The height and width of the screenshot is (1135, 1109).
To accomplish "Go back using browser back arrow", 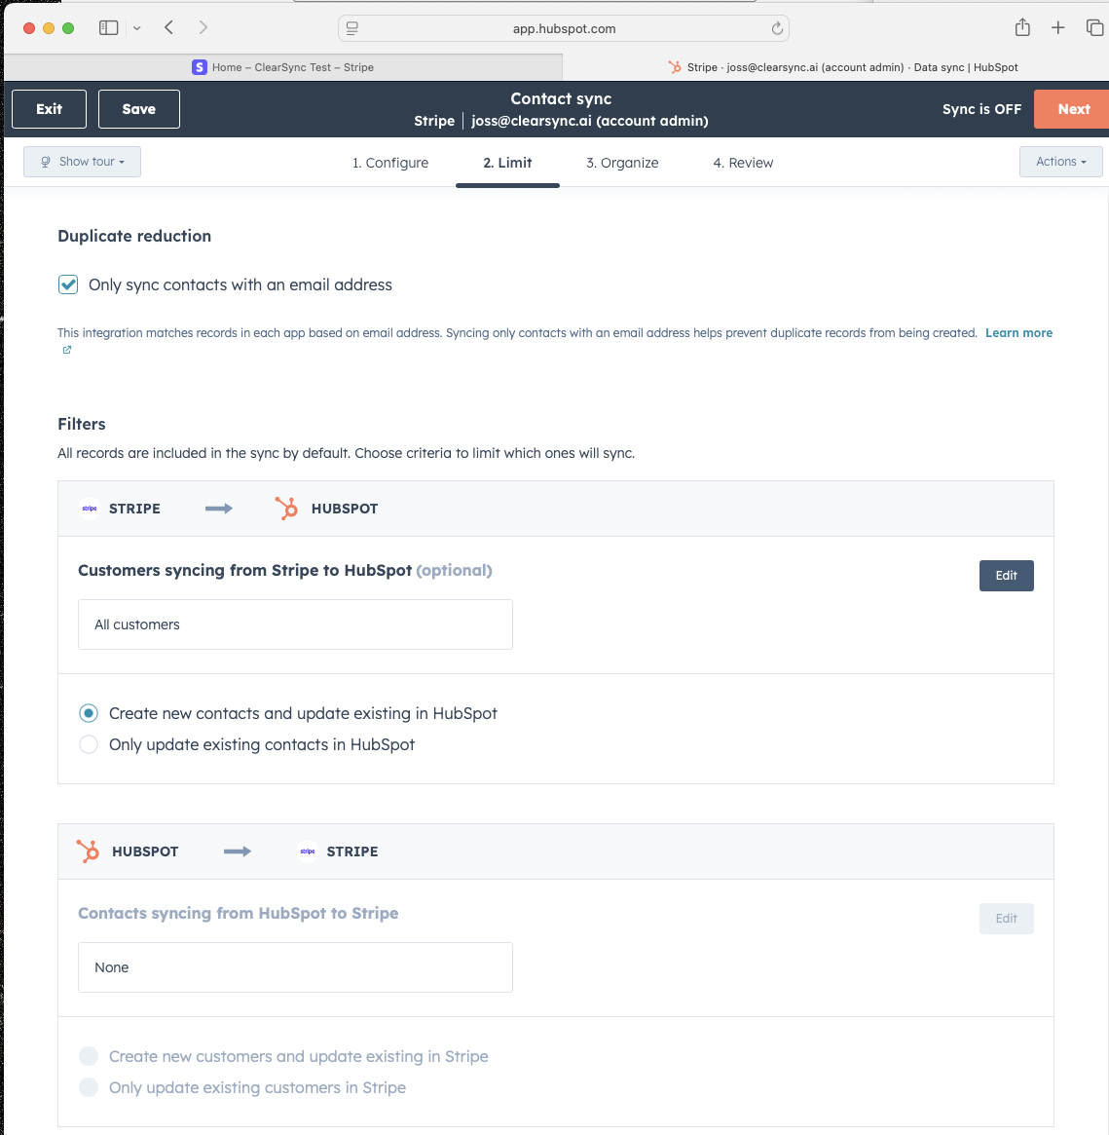I will pyautogui.click(x=168, y=27).
